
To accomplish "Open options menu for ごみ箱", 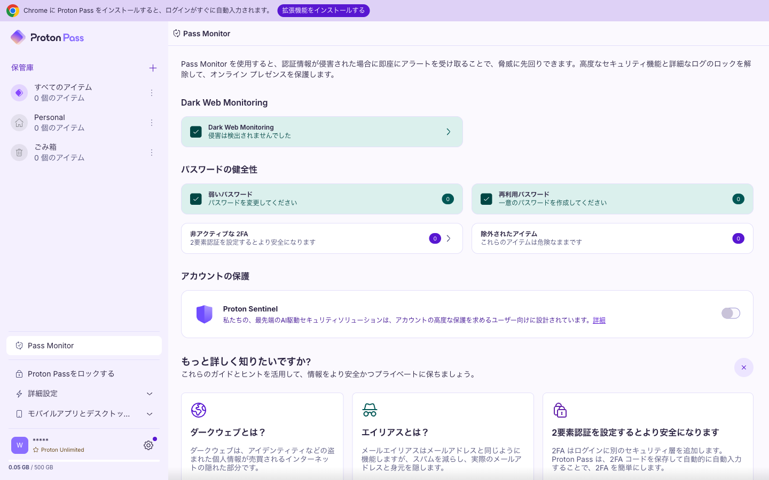I will coord(152,153).
